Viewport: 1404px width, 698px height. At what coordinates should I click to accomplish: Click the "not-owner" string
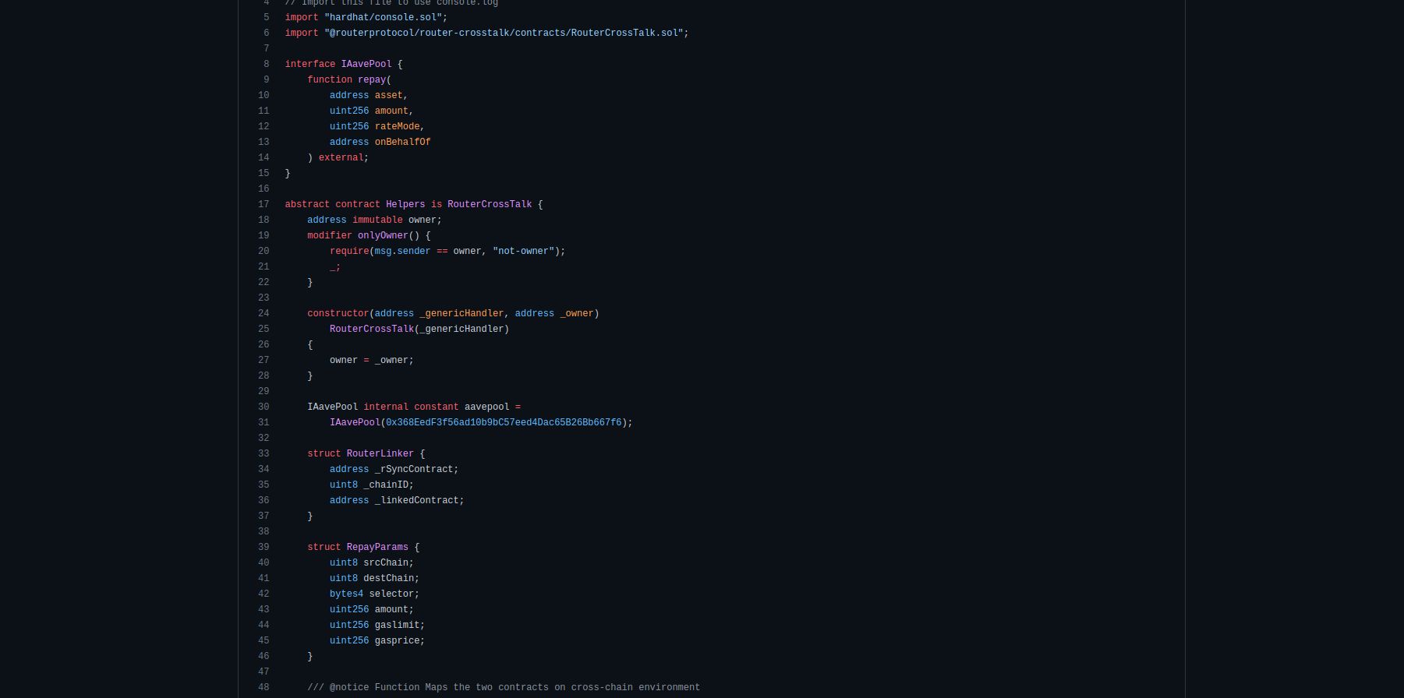click(523, 251)
